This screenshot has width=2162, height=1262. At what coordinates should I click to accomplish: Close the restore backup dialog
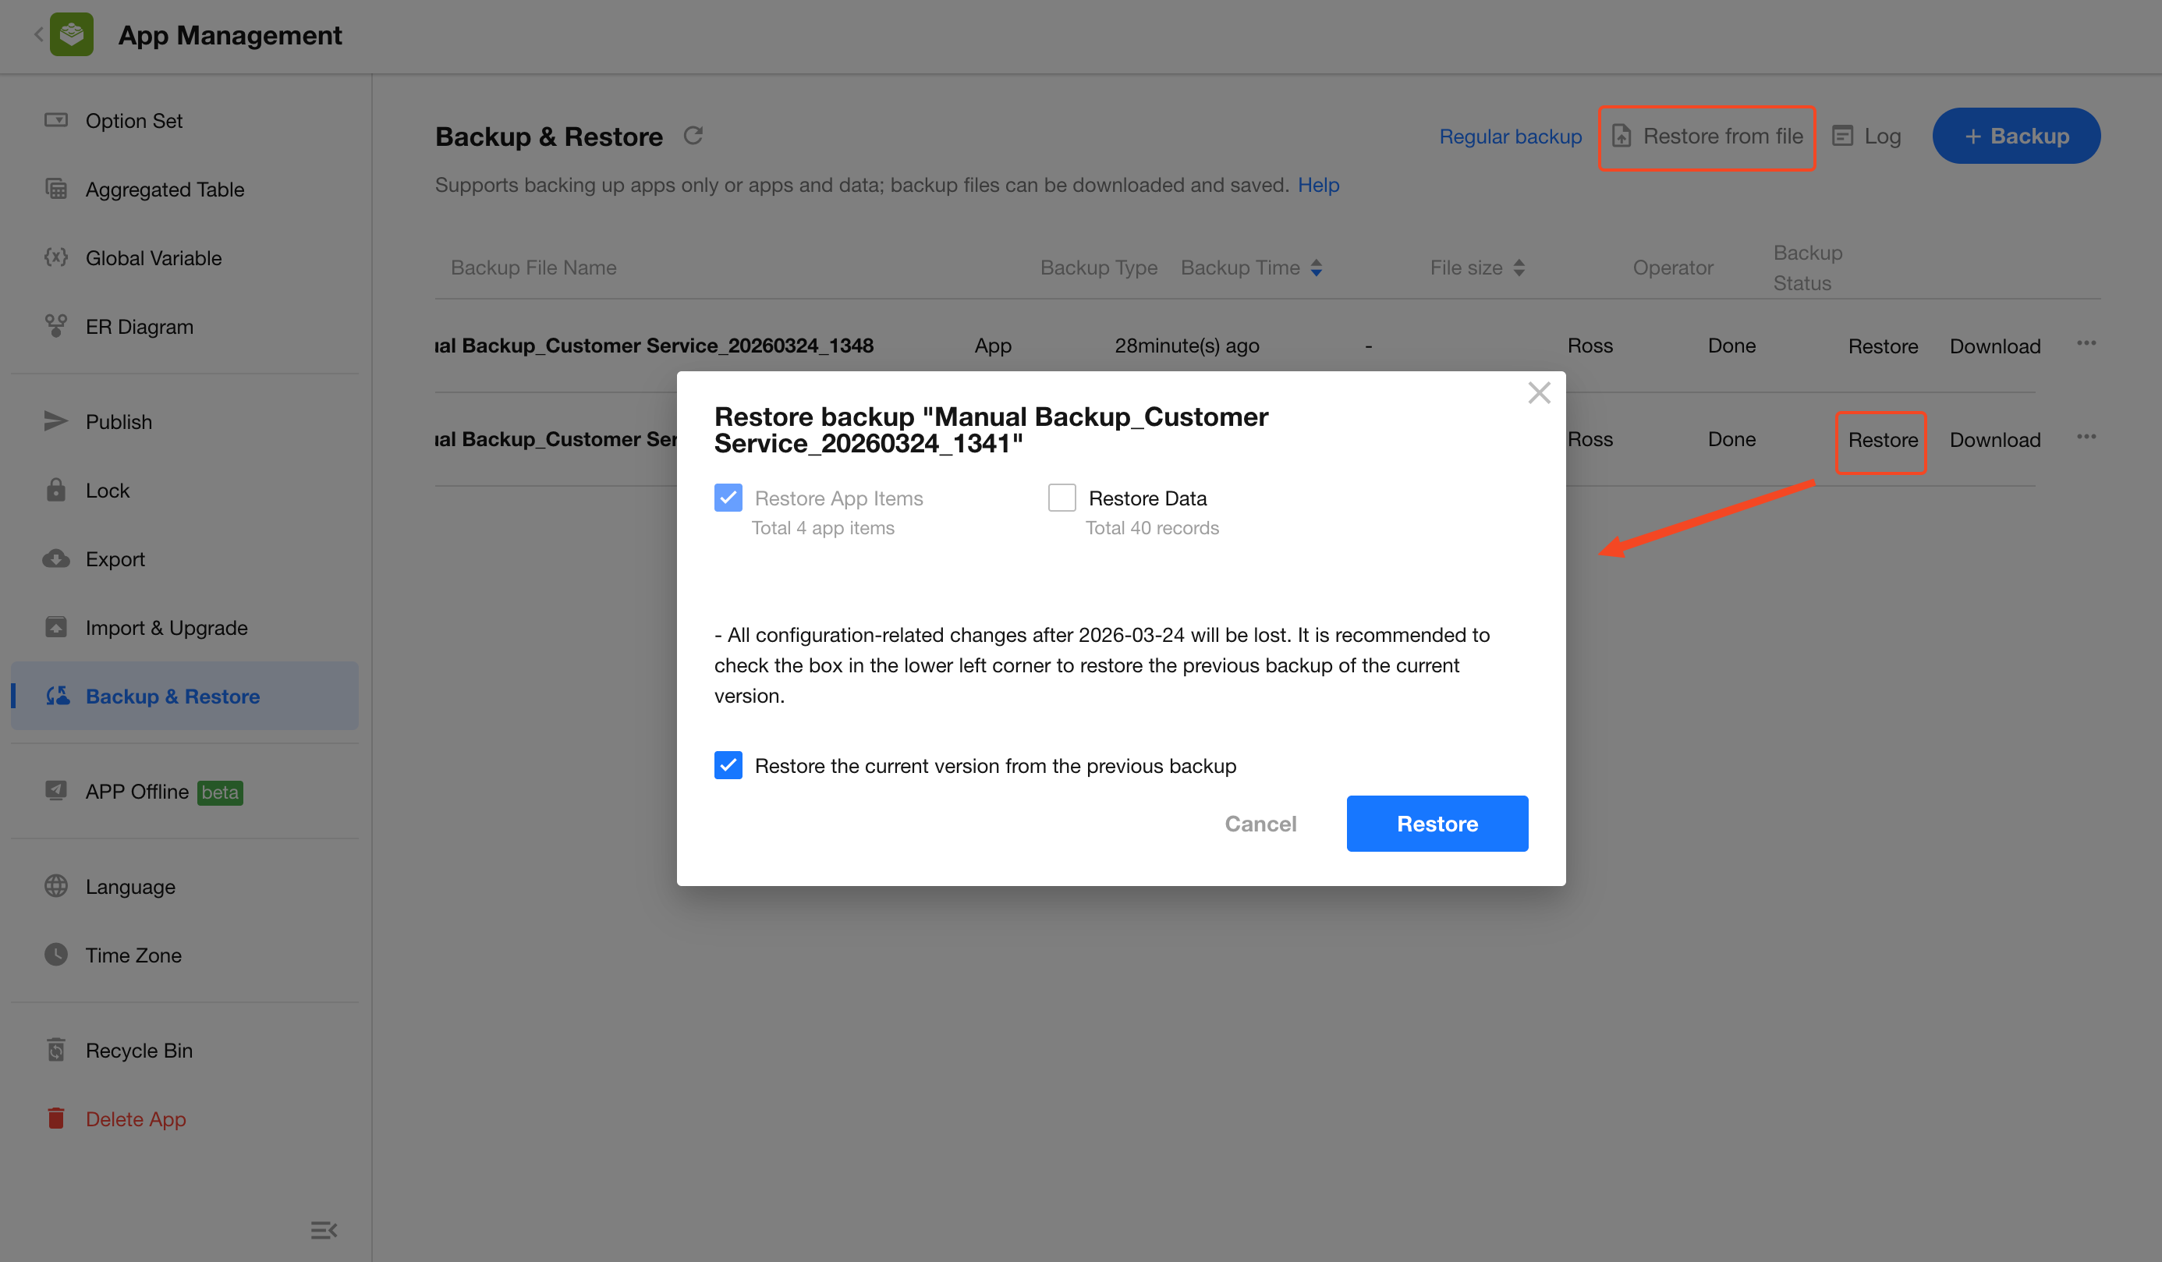click(1538, 393)
